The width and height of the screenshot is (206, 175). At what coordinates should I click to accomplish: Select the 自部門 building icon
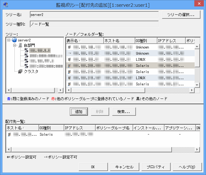(x=20, y=45)
